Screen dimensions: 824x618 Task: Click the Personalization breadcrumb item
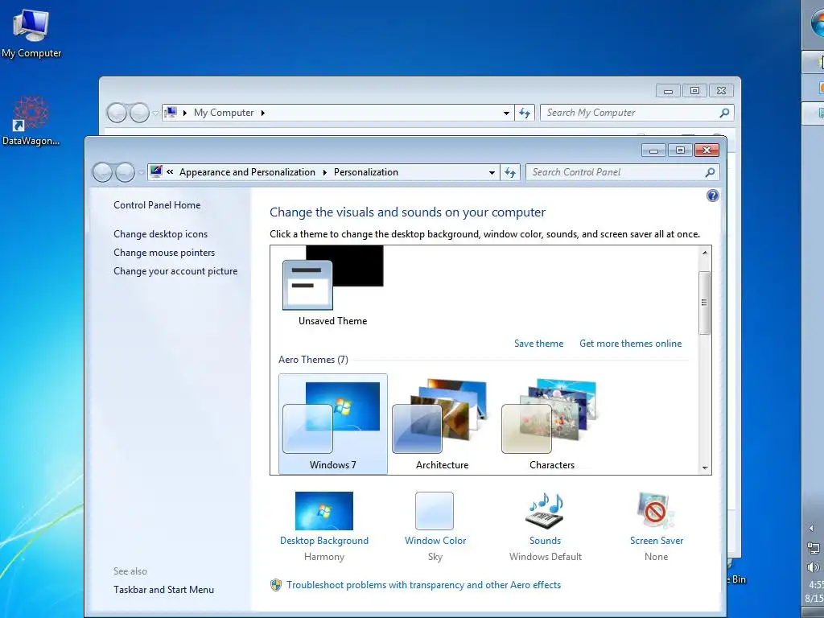pos(366,172)
